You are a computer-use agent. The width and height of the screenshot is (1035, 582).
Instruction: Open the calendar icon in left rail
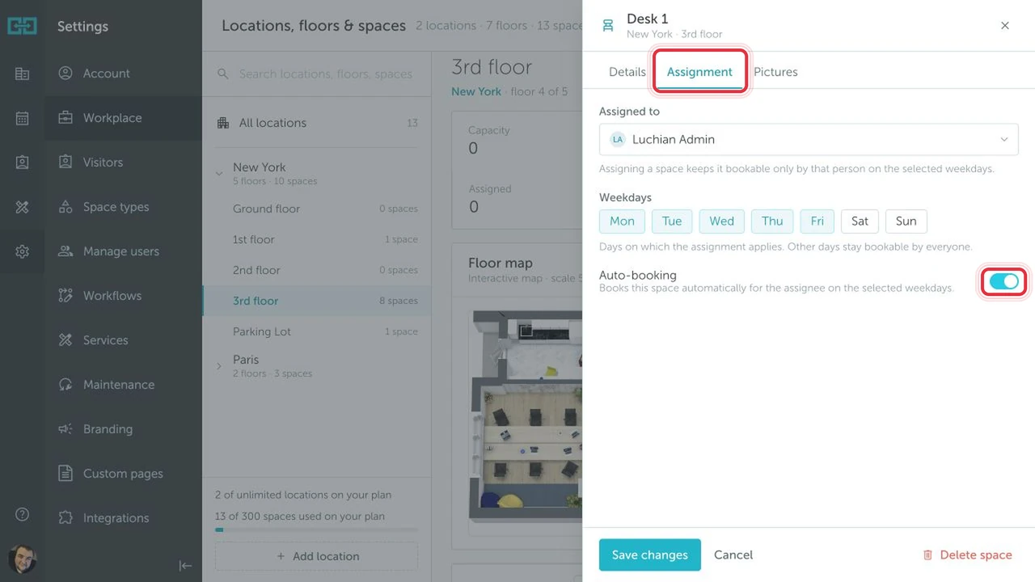pos(22,118)
